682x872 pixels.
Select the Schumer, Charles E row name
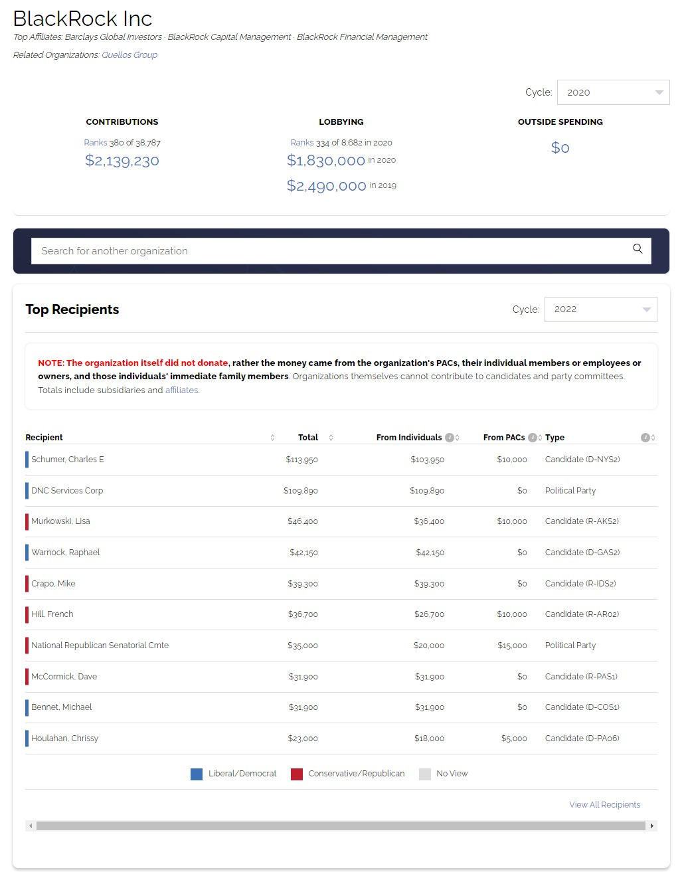[x=68, y=460]
